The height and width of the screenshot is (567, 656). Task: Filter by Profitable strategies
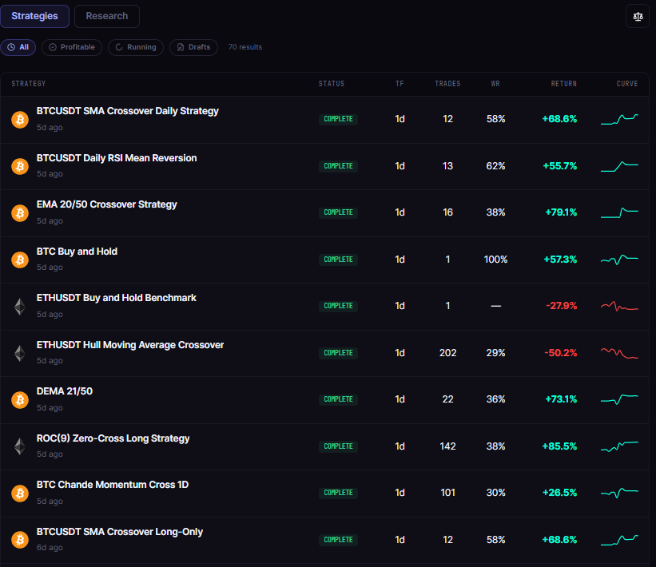72,47
